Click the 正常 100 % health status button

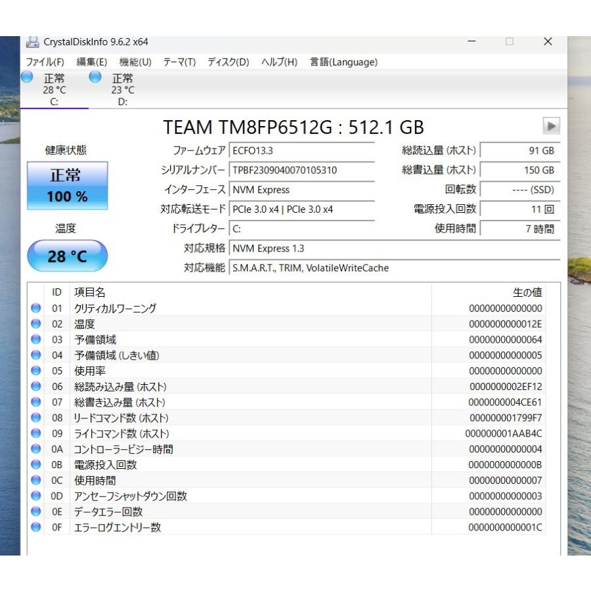click(67, 186)
